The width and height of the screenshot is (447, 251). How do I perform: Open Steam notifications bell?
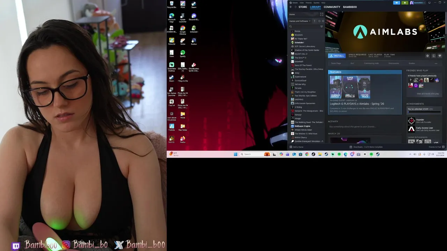click(405, 2)
